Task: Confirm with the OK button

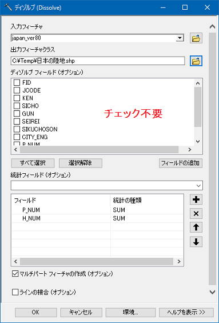Action: [x=36, y=312]
